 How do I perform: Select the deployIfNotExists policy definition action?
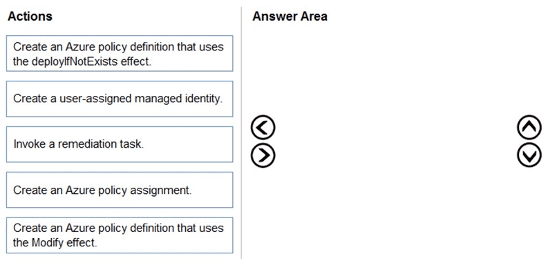coord(120,53)
